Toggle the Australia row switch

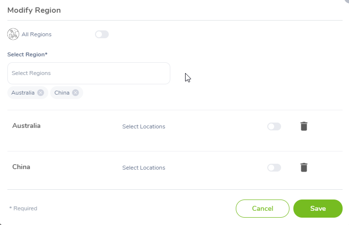(x=274, y=126)
